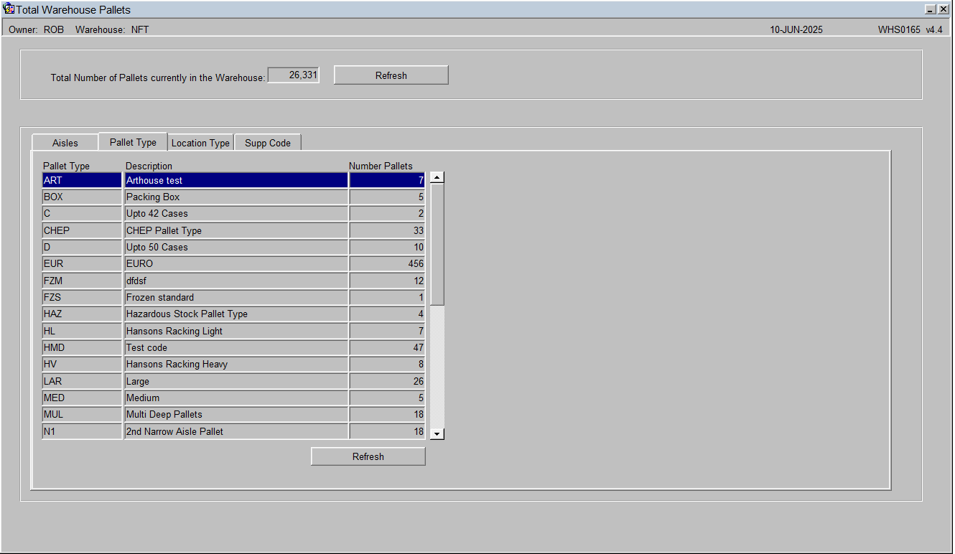
Task: Click the D pallet count 10
Action: click(x=387, y=247)
